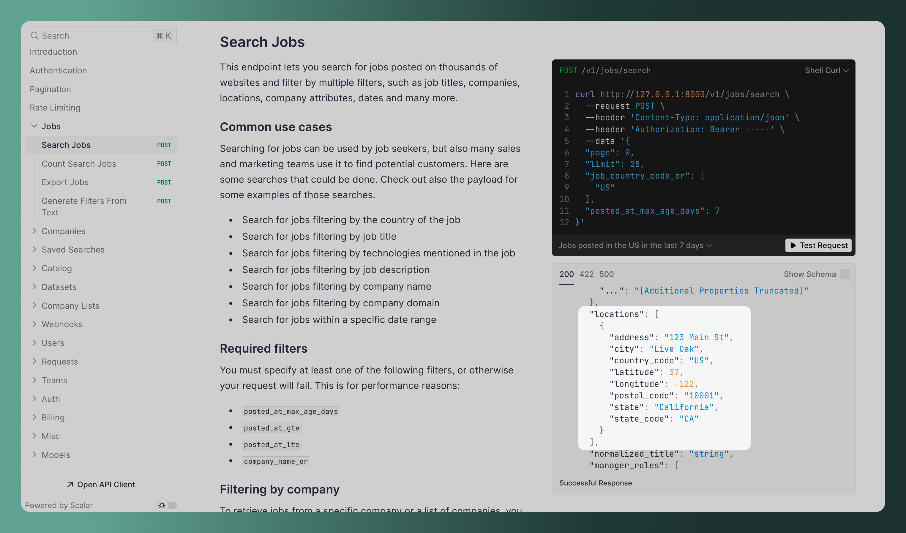906x533 pixels.
Task: Click the search magnifier icon
Action: point(34,36)
